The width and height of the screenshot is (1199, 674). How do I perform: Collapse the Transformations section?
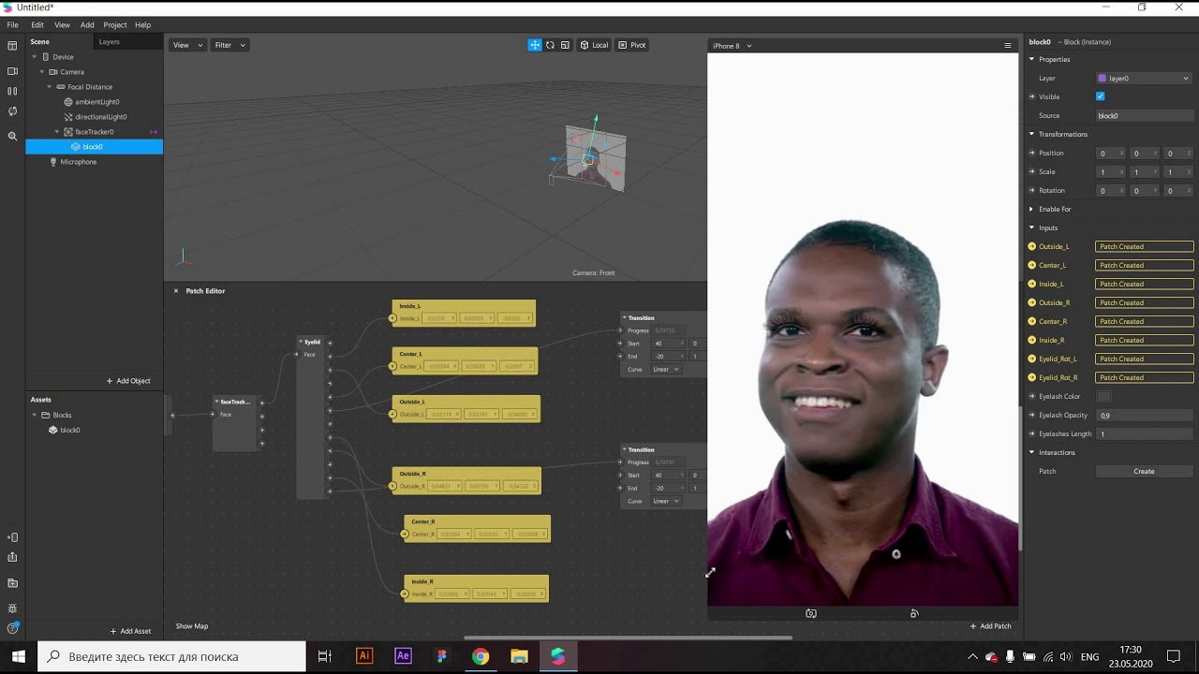pyautogui.click(x=1032, y=135)
